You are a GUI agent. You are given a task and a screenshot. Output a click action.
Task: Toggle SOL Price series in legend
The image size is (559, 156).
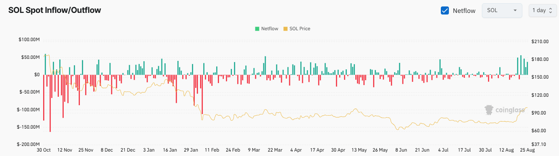tap(297, 29)
